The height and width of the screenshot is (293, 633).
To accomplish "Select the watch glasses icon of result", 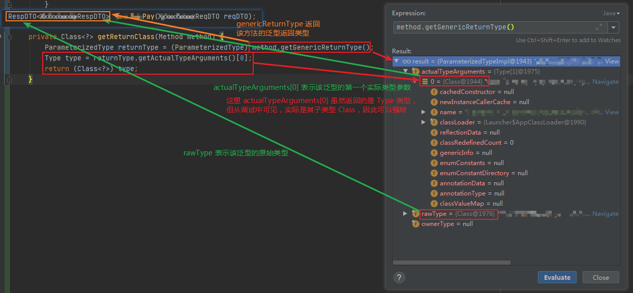I will (406, 61).
